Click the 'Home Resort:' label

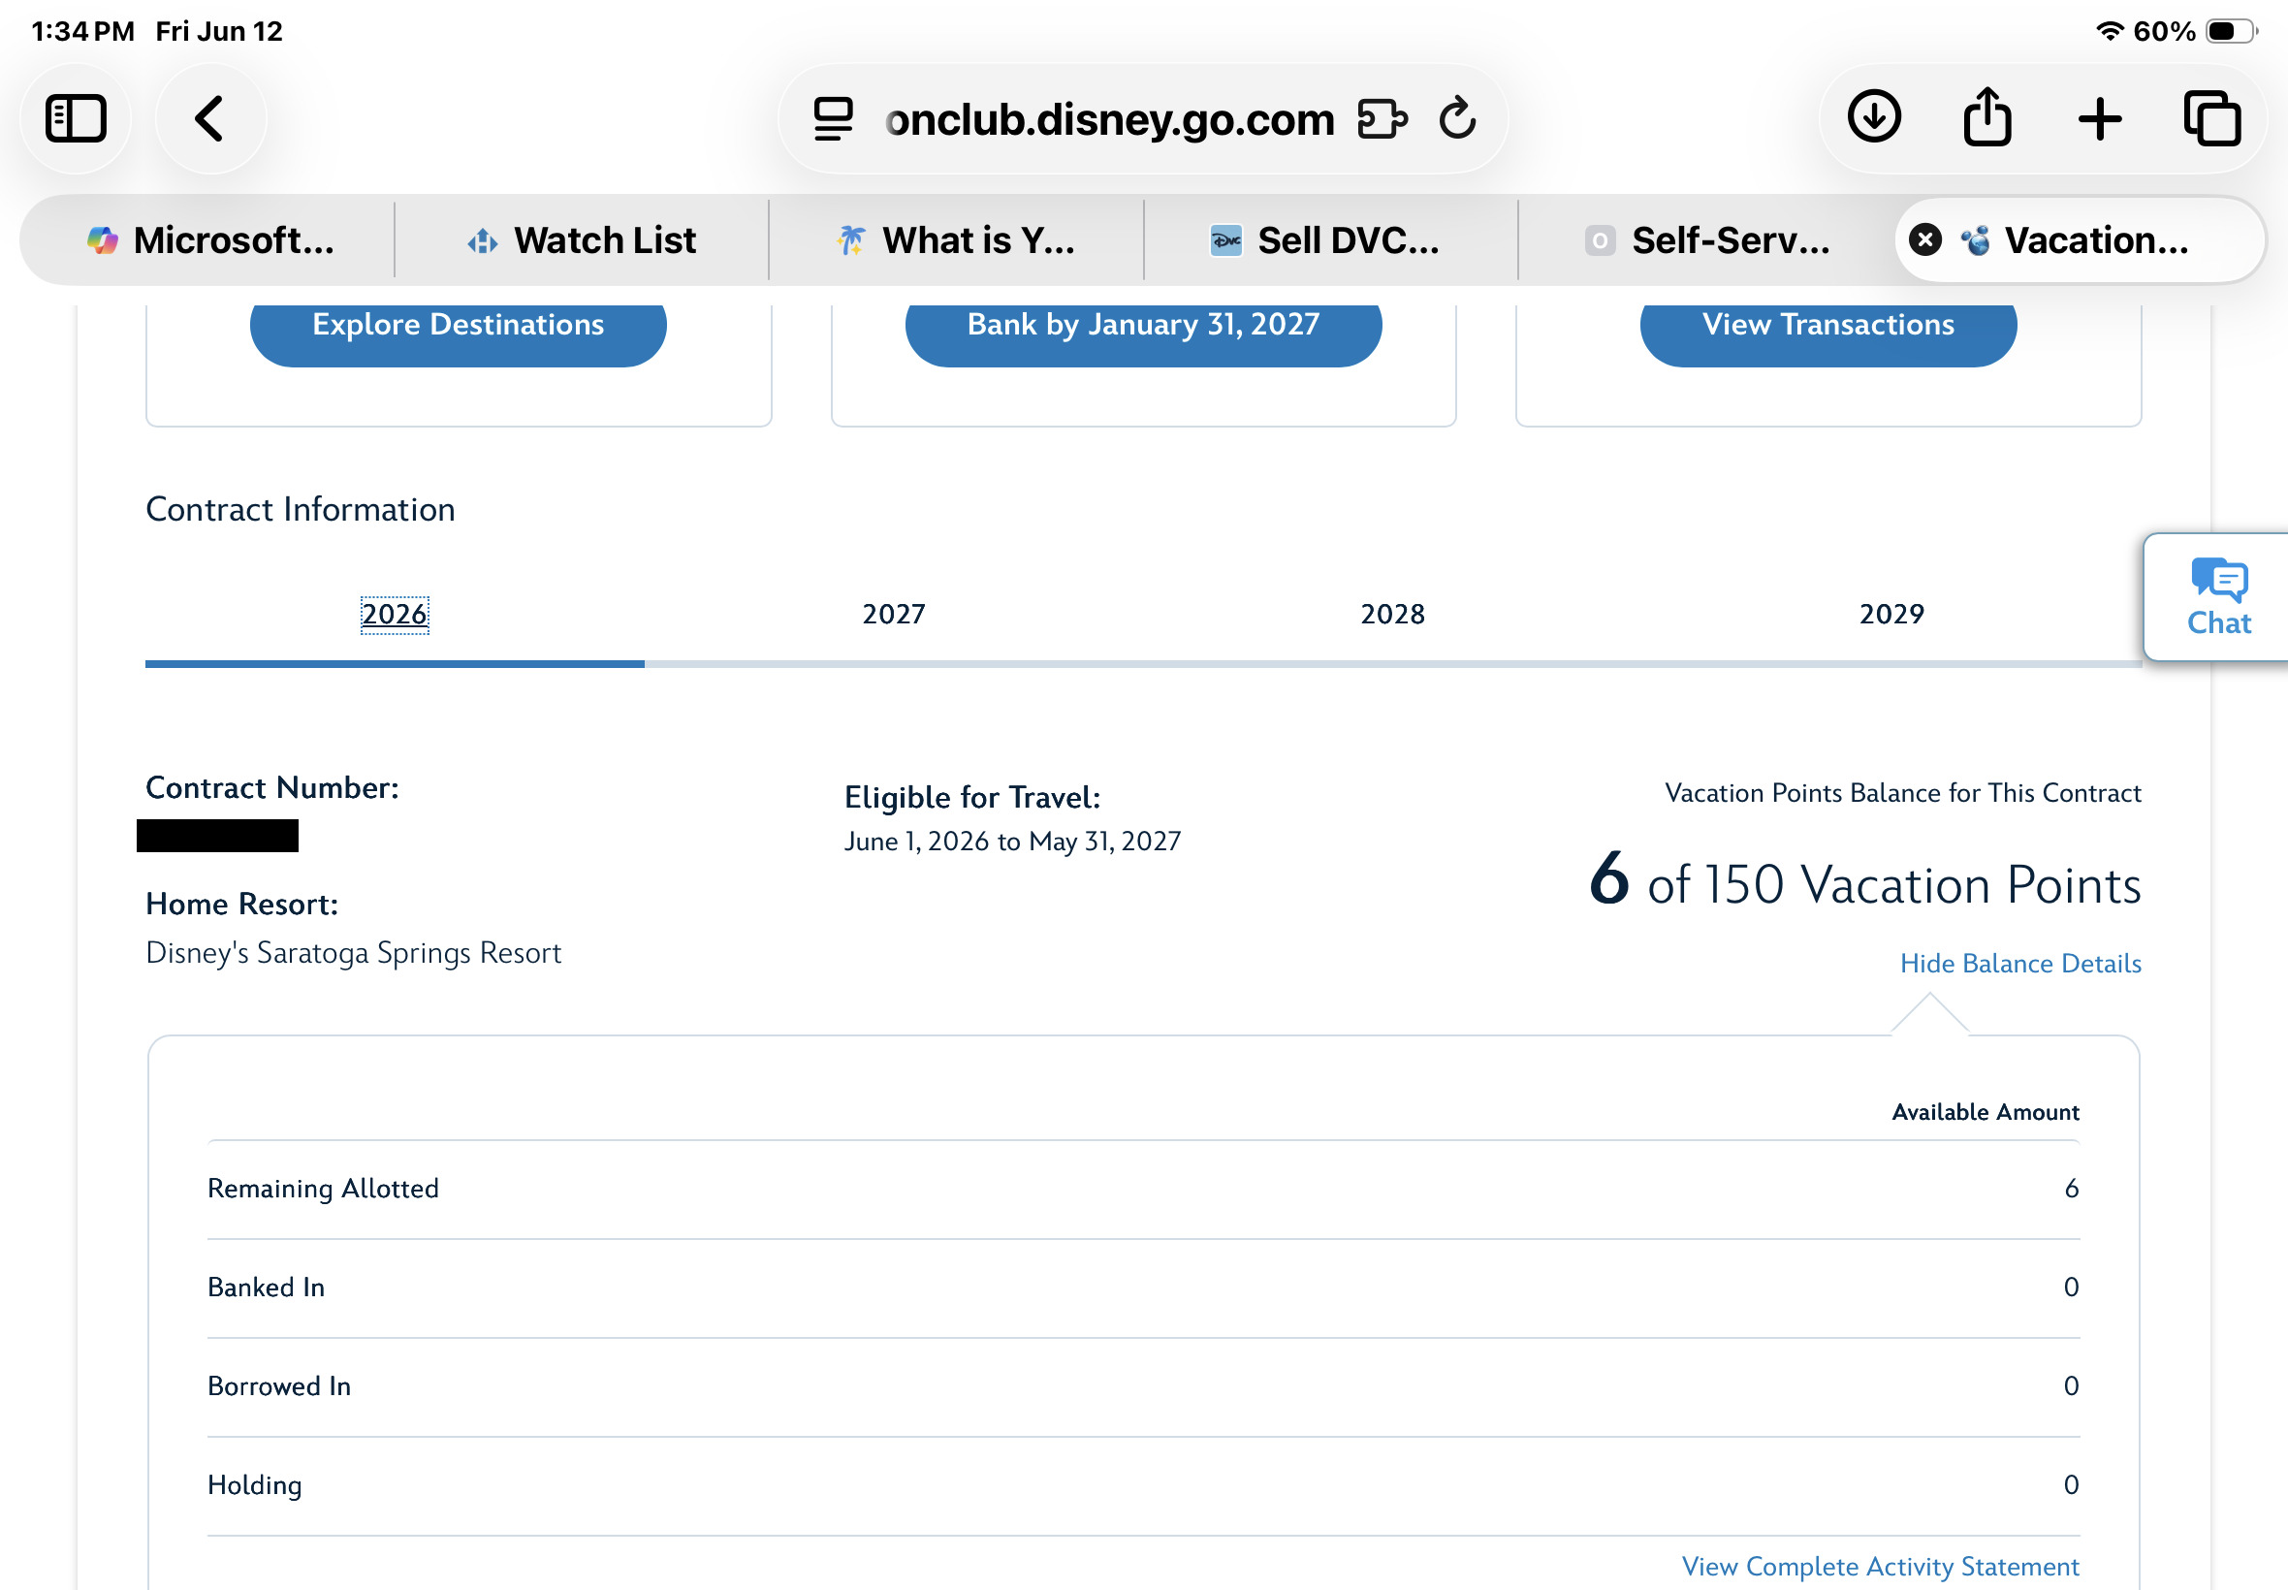click(x=242, y=904)
